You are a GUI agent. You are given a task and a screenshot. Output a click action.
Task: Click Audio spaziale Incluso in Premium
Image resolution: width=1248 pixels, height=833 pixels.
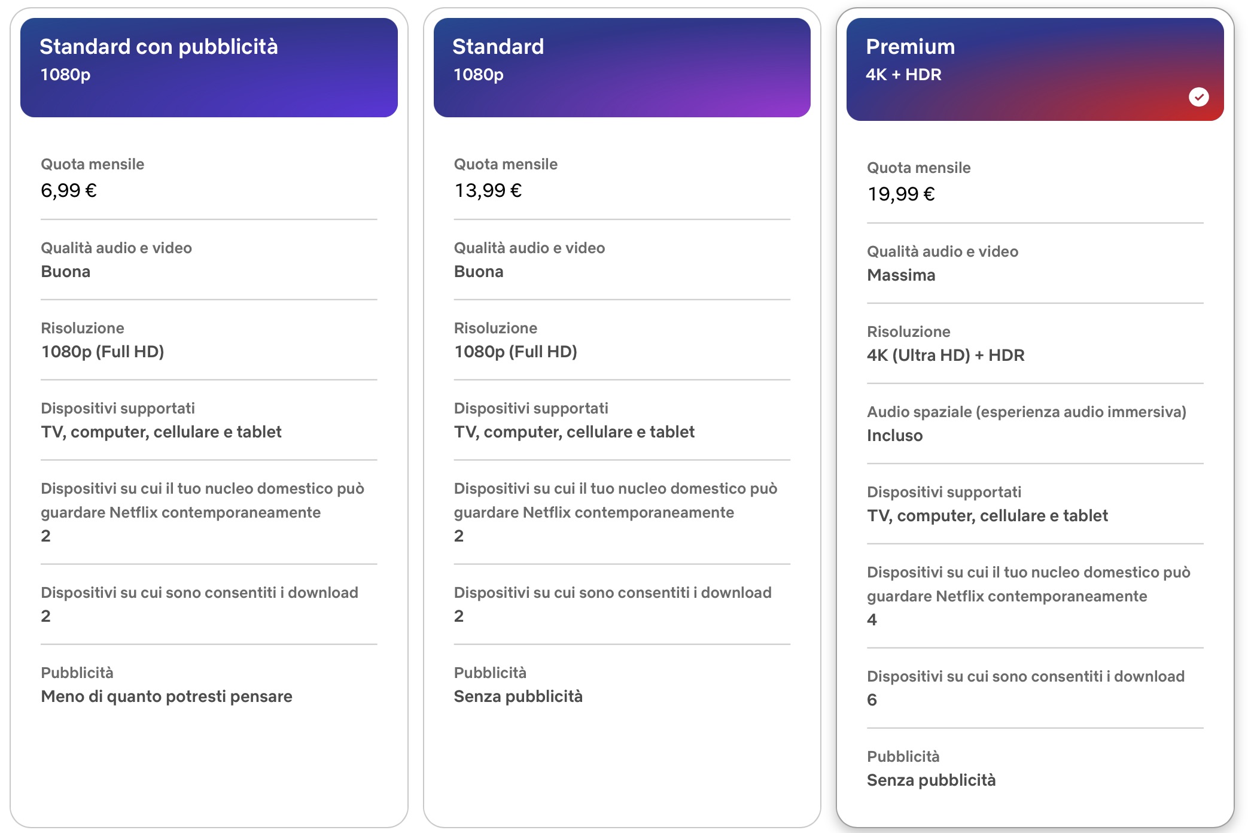[894, 436]
